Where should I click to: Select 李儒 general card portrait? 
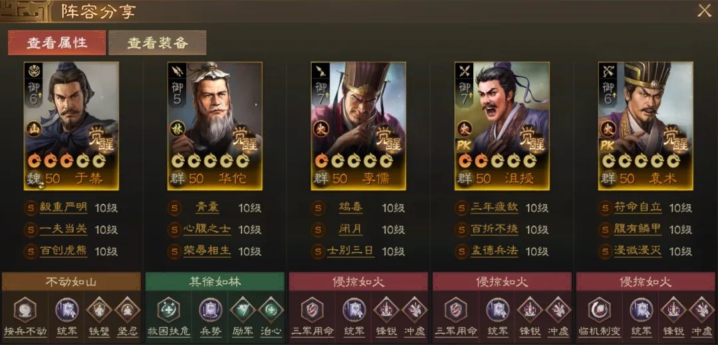point(358,126)
